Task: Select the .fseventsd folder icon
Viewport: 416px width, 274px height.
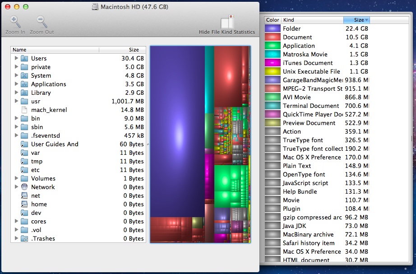Action: (24, 136)
